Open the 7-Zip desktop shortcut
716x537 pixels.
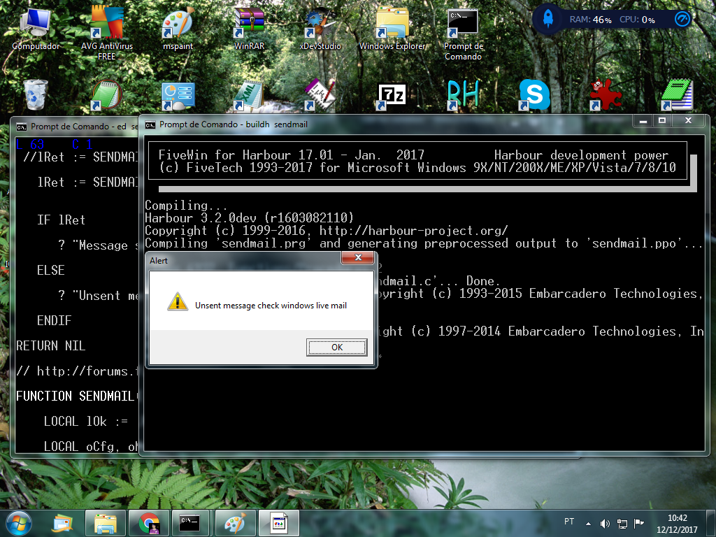tap(392, 95)
